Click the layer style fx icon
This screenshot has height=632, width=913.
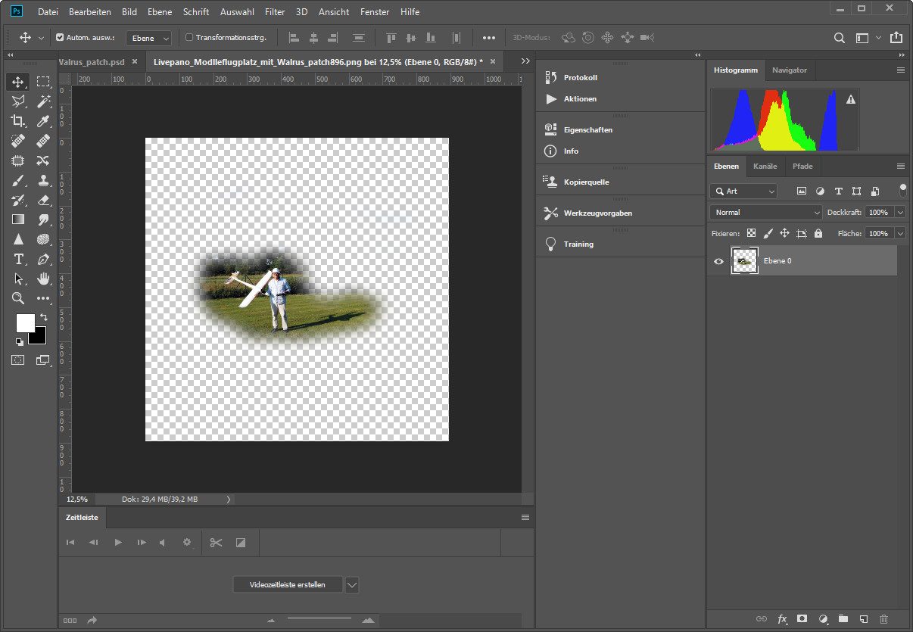coord(783,618)
